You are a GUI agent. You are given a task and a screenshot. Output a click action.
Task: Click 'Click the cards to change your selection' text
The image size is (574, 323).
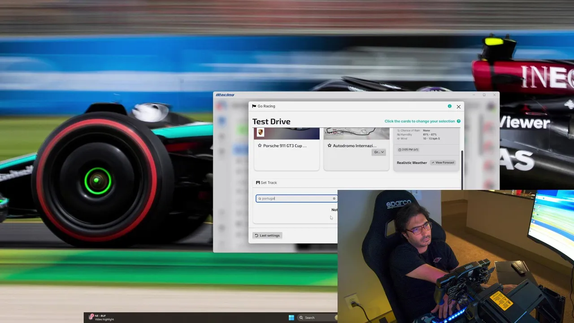pos(420,121)
